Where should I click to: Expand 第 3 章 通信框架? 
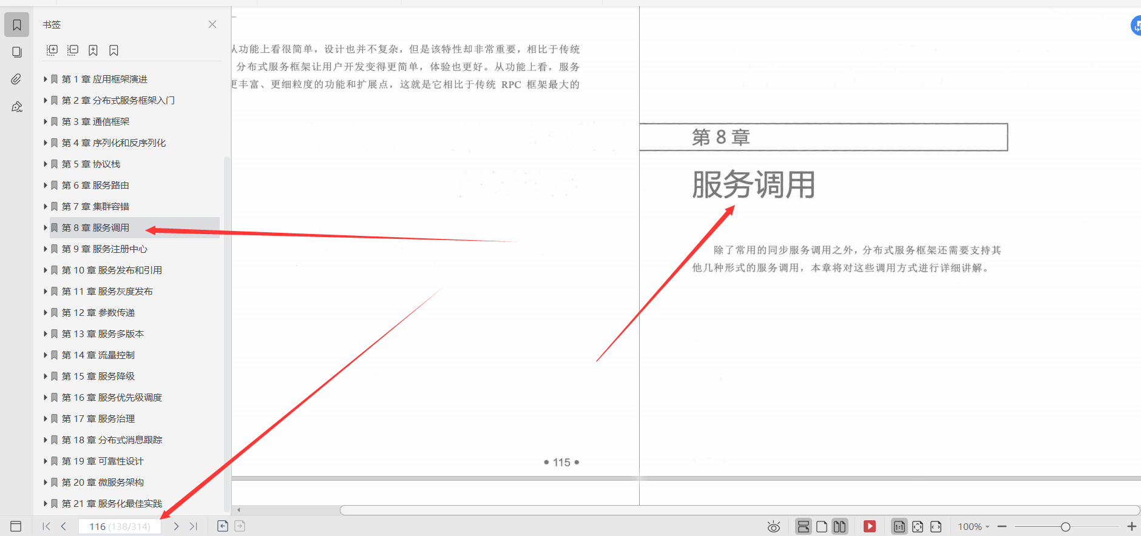[x=45, y=122]
